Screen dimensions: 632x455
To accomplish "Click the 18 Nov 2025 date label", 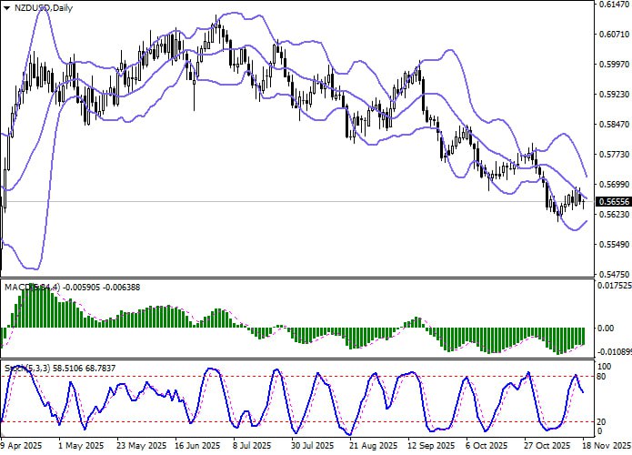I will pyautogui.click(x=604, y=447).
